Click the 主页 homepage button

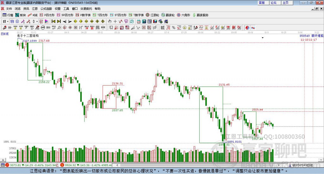287,3
